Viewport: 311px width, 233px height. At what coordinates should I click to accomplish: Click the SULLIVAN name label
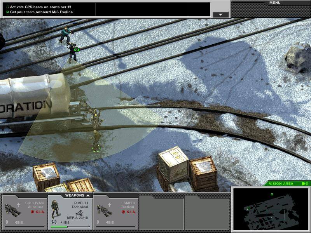(x=35, y=203)
